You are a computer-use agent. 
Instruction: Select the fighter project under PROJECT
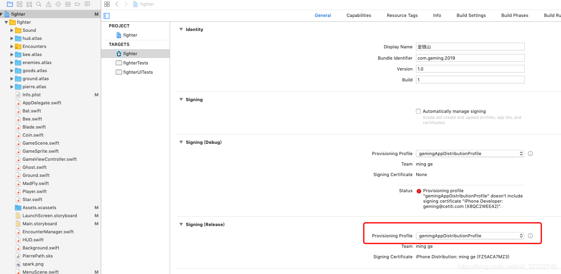tap(127, 35)
